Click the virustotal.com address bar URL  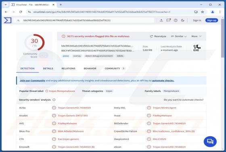tap(102, 12)
